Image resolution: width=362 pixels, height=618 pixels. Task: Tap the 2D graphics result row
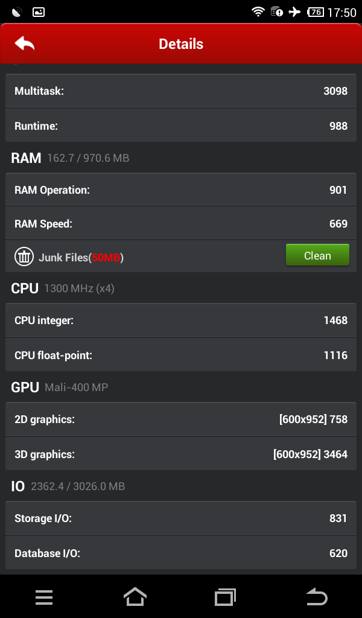[x=181, y=419]
